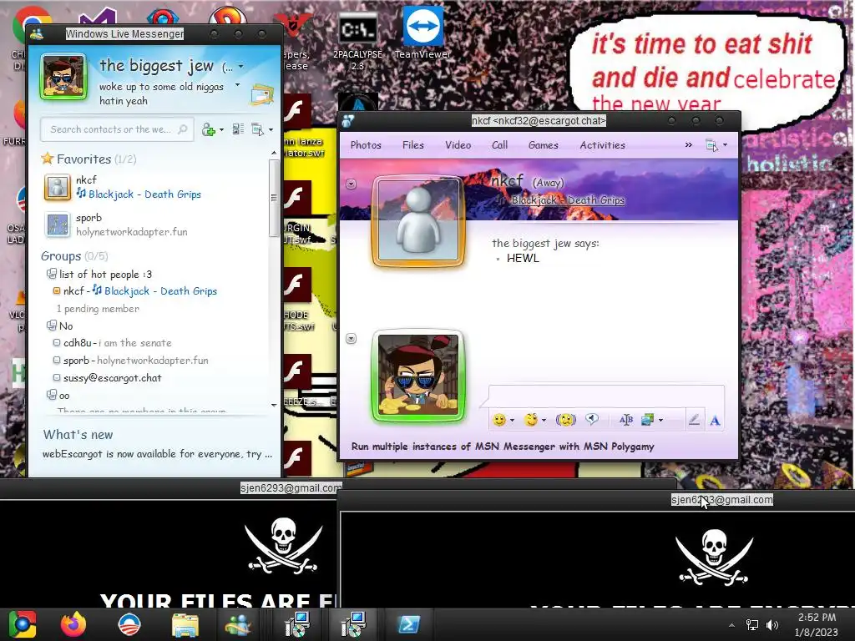The width and height of the screenshot is (855, 641).
Task: Open Chrome from the taskbar
Action: click(22, 624)
